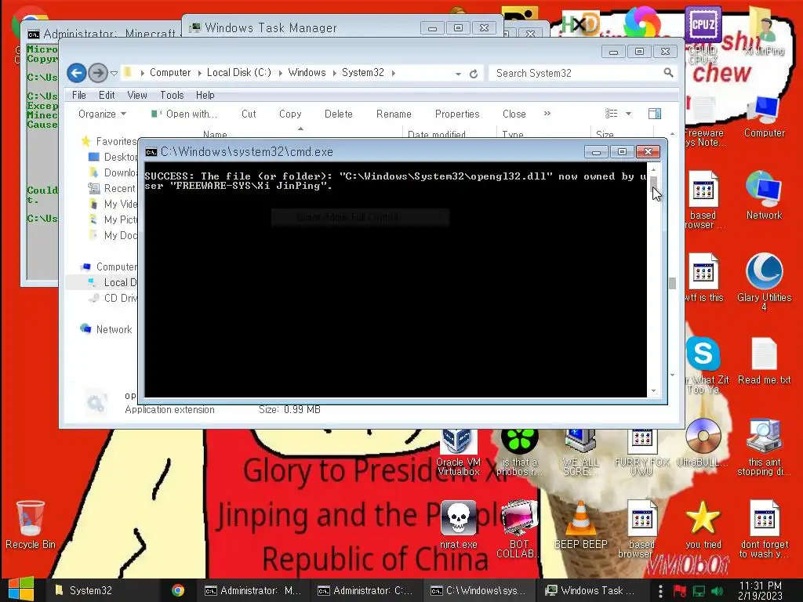Open the CPUID CPU-Z desktop icon
This screenshot has width=803, height=602.
coord(703,34)
